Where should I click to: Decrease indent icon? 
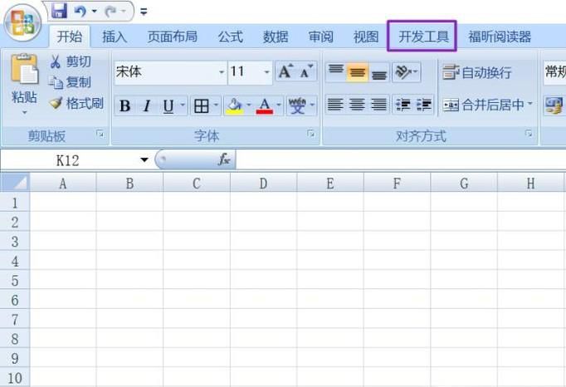pos(403,105)
